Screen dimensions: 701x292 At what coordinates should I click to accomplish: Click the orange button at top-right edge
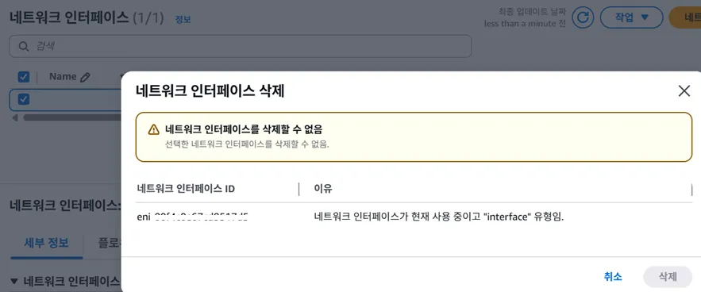pyautogui.click(x=685, y=17)
